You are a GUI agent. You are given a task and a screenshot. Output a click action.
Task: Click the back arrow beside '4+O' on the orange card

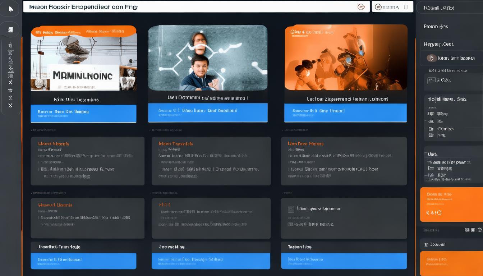click(427, 213)
